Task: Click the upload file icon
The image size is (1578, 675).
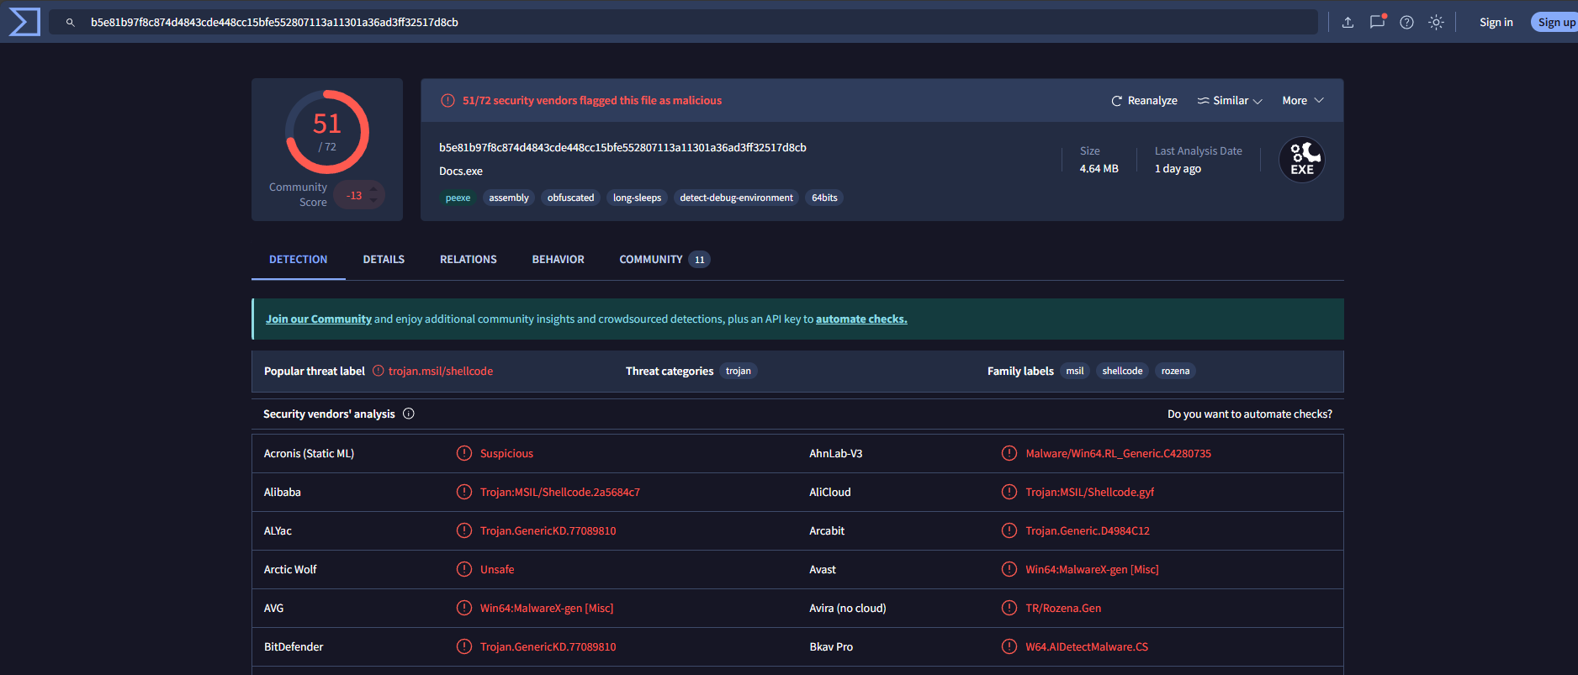Action: pyautogui.click(x=1348, y=23)
